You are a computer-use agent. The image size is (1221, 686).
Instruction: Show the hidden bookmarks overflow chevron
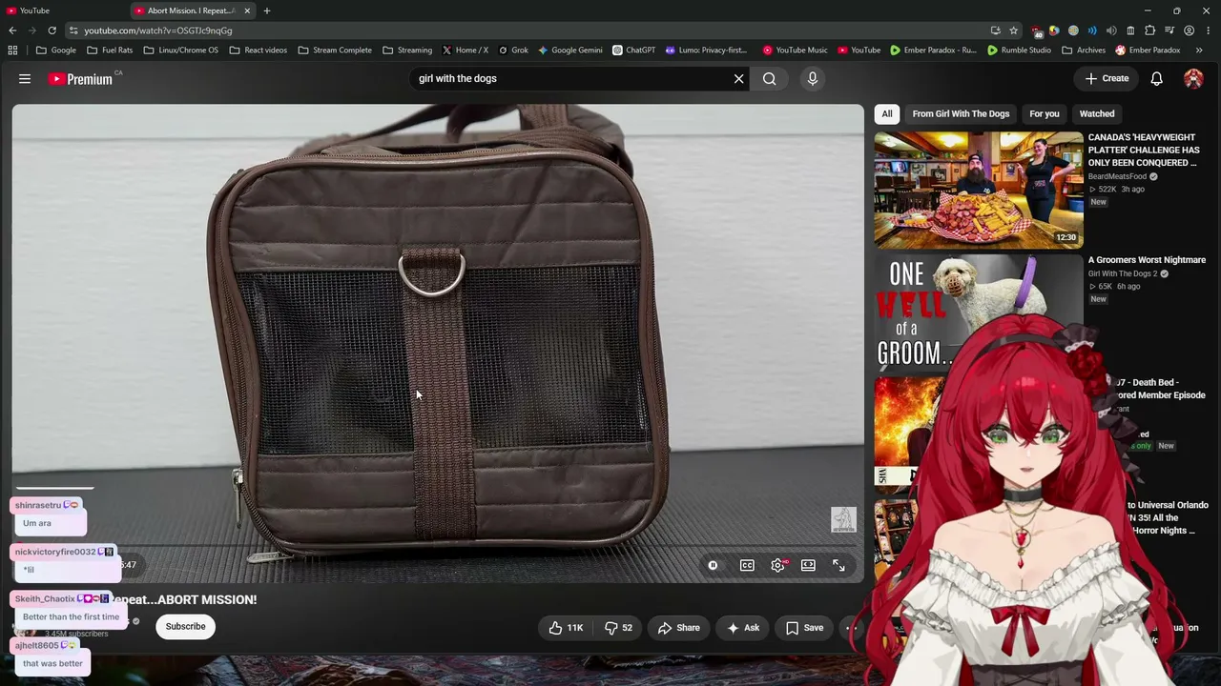point(1199,50)
